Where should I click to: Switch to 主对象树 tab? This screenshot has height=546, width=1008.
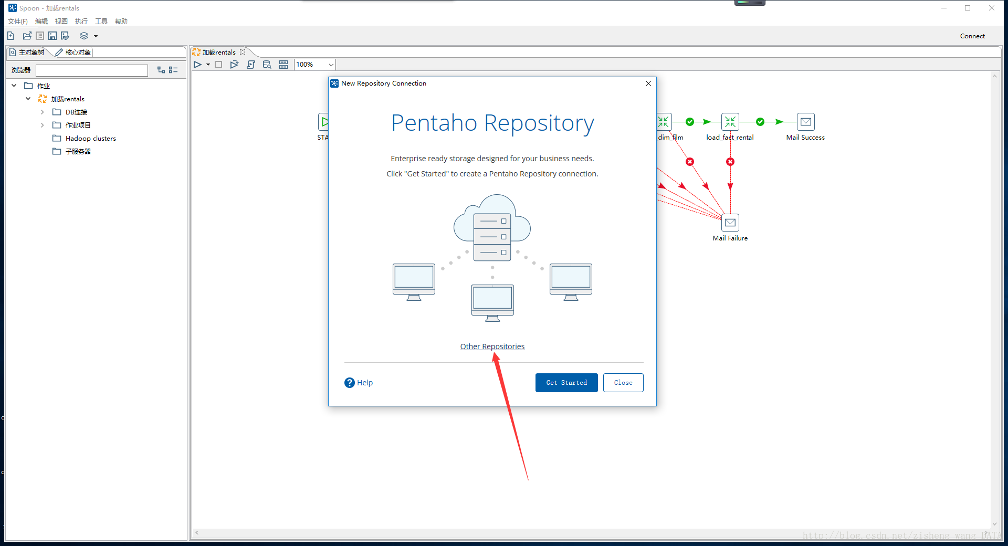pos(27,52)
